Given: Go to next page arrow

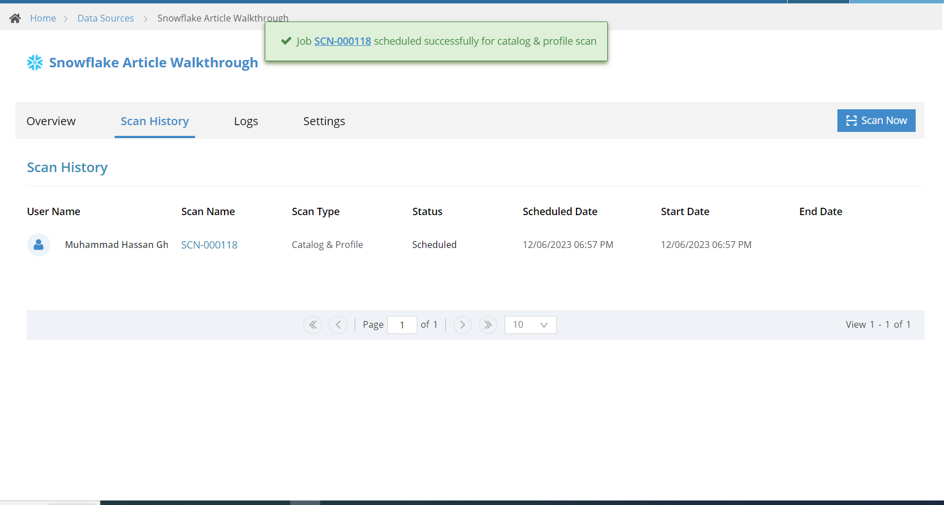Looking at the screenshot, I should coord(463,325).
